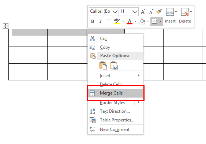Click Shrink Font icon
Image resolution: width=206 pixels, height=144 pixels.
click(151, 12)
